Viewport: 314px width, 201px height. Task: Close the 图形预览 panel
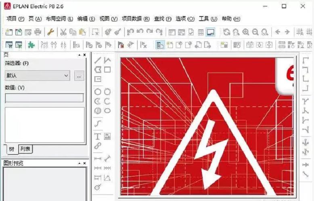[84, 163]
